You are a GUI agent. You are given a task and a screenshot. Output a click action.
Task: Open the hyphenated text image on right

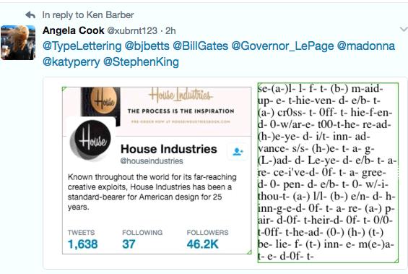click(328, 173)
